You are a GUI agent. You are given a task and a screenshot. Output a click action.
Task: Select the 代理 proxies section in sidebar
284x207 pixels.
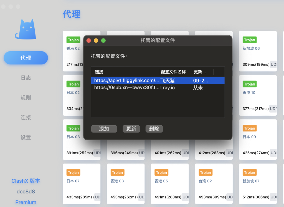click(x=26, y=58)
